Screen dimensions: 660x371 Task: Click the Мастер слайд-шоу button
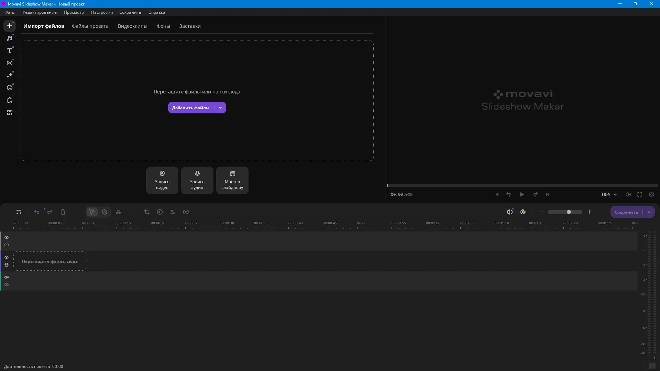point(232,180)
